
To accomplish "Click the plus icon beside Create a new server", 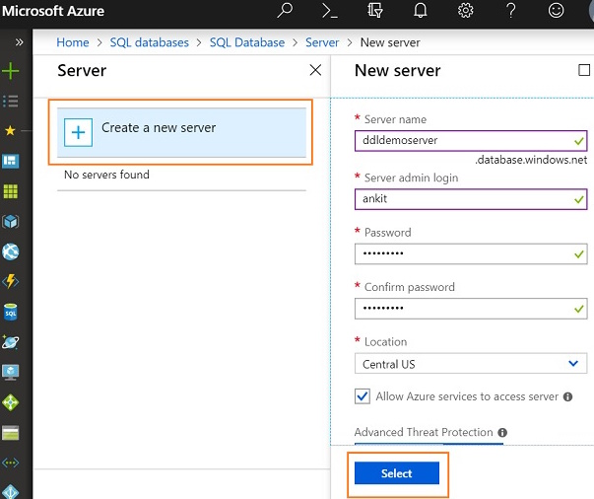I will coord(78,132).
